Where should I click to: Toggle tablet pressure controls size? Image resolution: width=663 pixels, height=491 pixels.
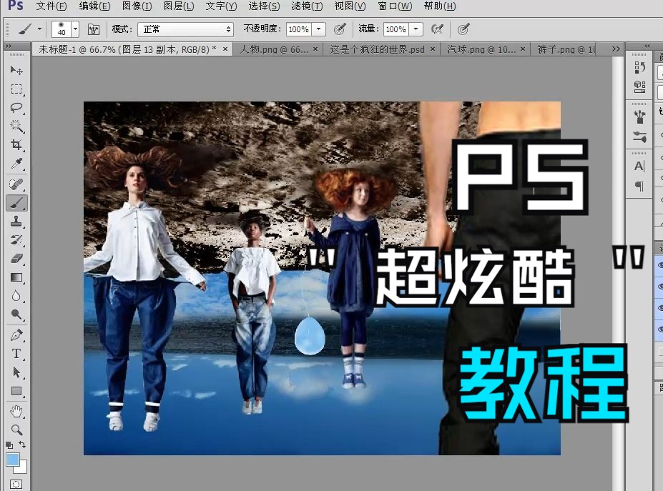(464, 29)
